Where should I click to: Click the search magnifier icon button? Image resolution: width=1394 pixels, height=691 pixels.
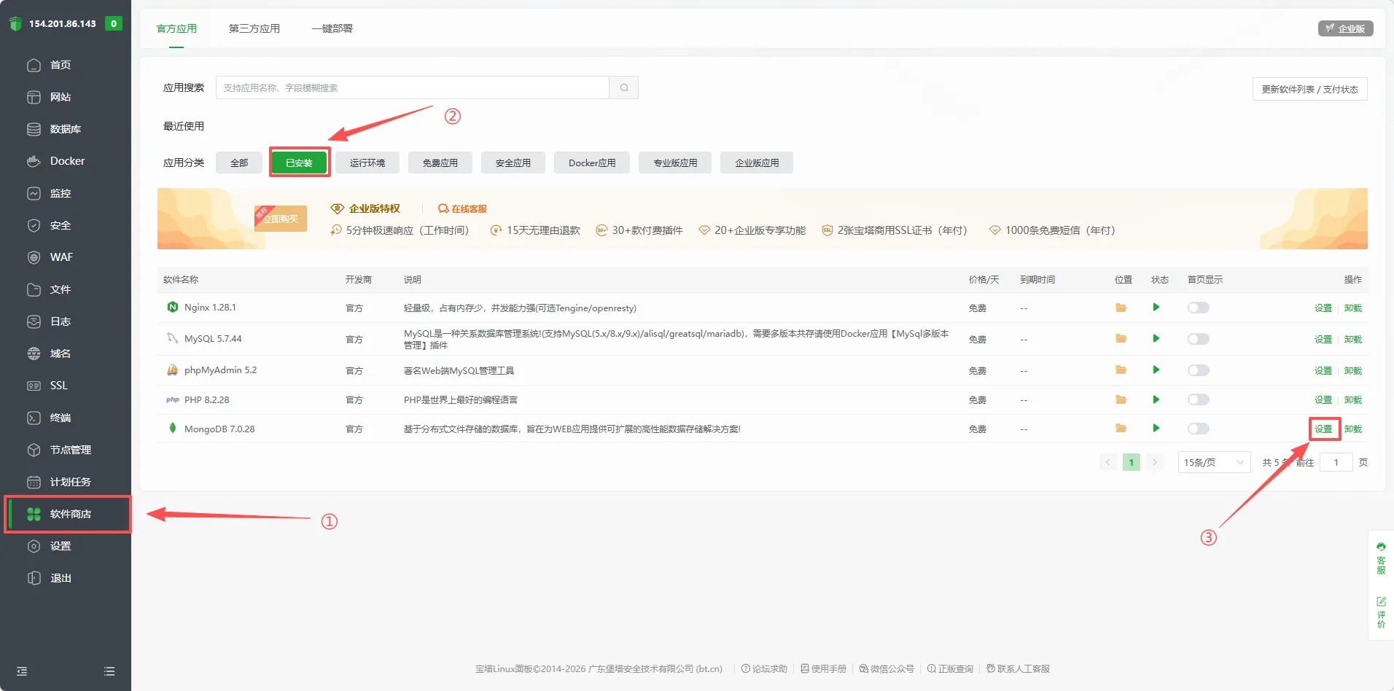click(x=624, y=87)
